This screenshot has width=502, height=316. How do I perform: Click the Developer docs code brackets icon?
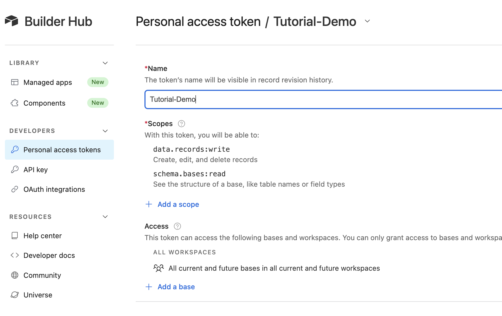tap(14, 255)
